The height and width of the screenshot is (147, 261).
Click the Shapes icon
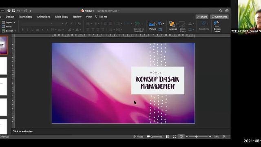[x=160, y=24]
